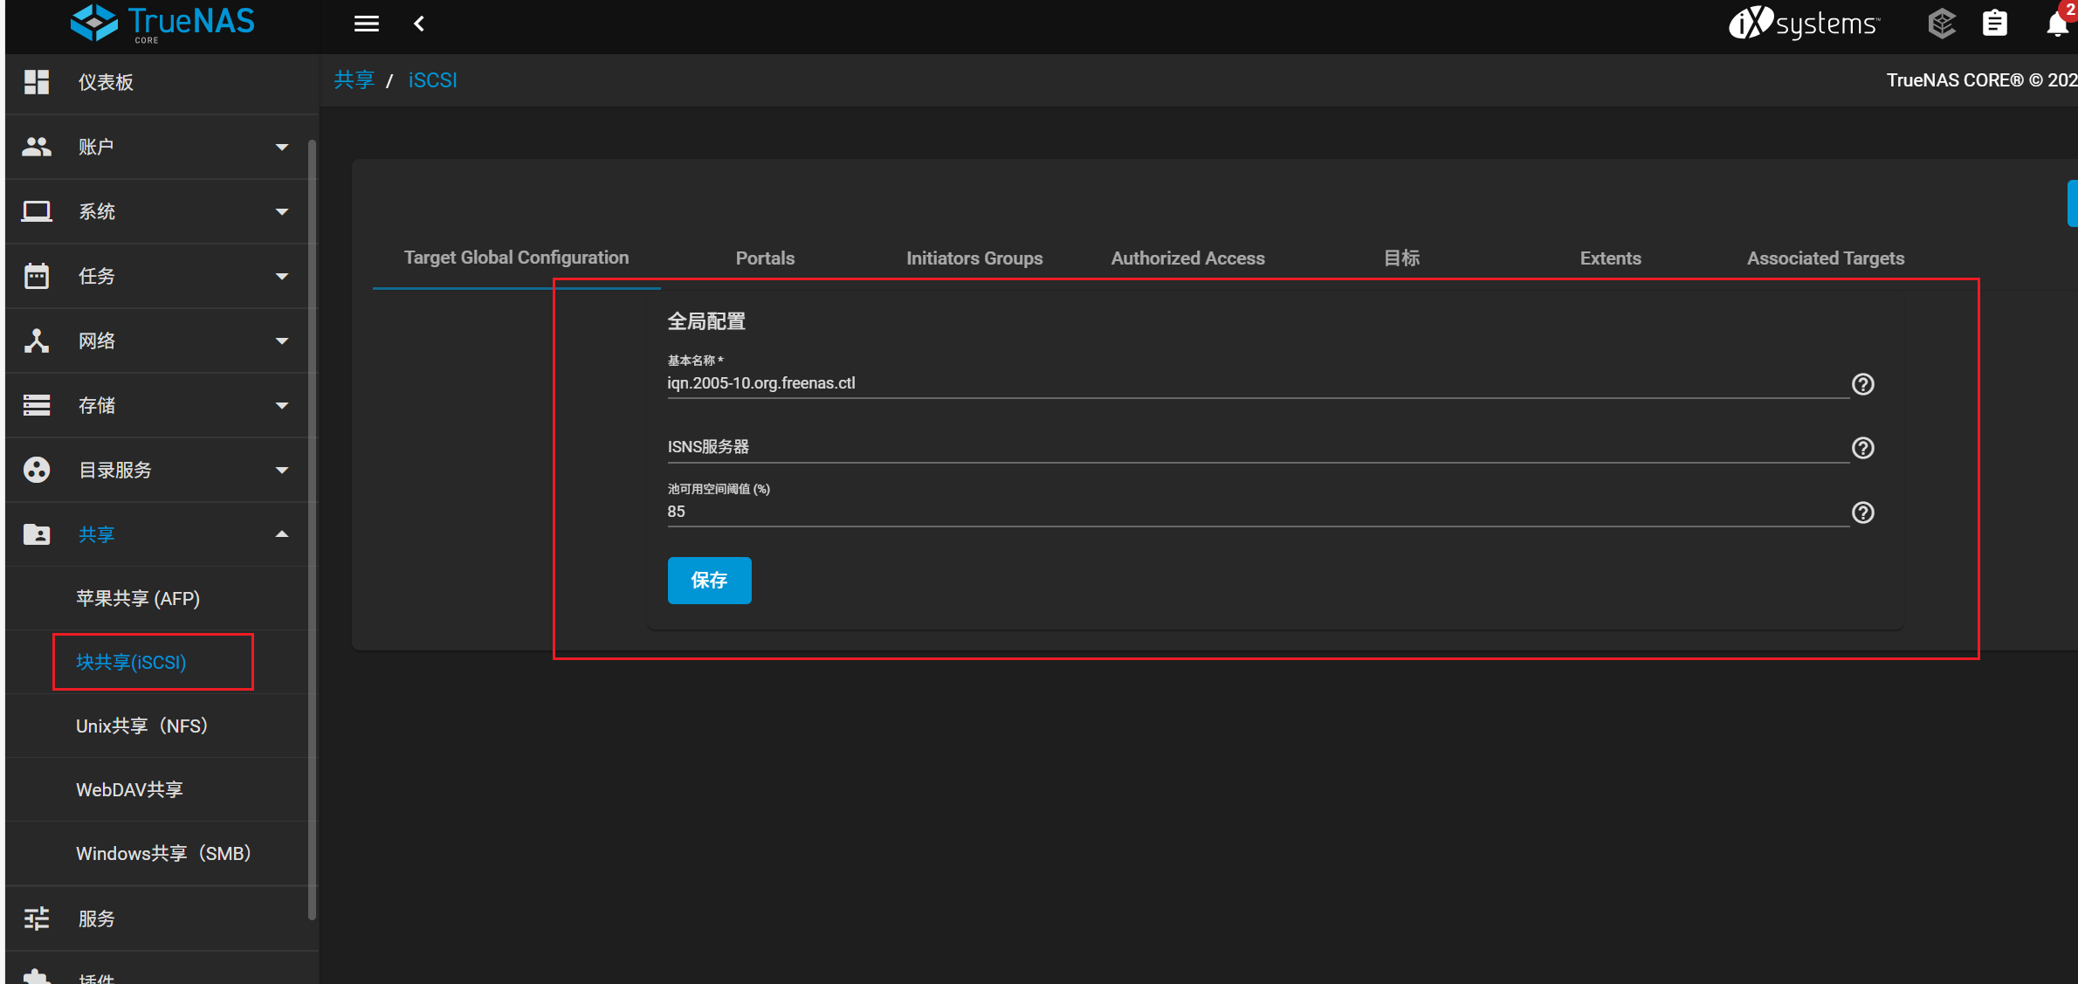
Task: Click the ISNS服务器 input field
Action: [x=1257, y=447]
